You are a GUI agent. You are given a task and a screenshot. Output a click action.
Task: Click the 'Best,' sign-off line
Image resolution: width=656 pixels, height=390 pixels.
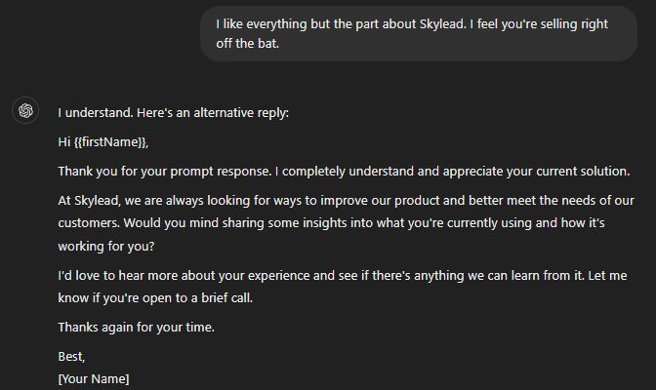(x=71, y=357)
